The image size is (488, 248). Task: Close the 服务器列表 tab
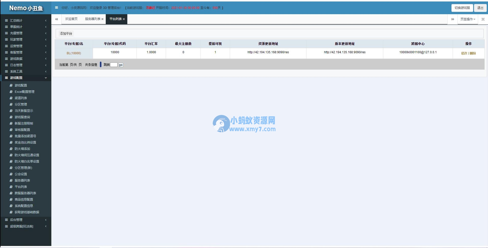(103, 19)
